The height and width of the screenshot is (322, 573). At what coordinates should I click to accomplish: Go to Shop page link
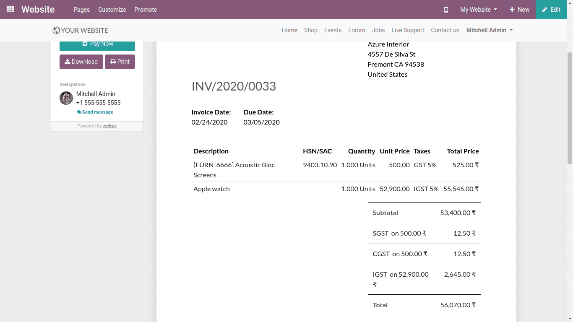(311, 30)
